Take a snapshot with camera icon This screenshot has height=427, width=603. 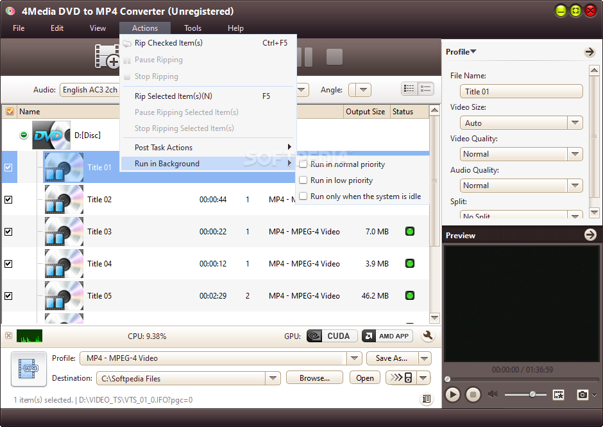click(x=582, y=395)
